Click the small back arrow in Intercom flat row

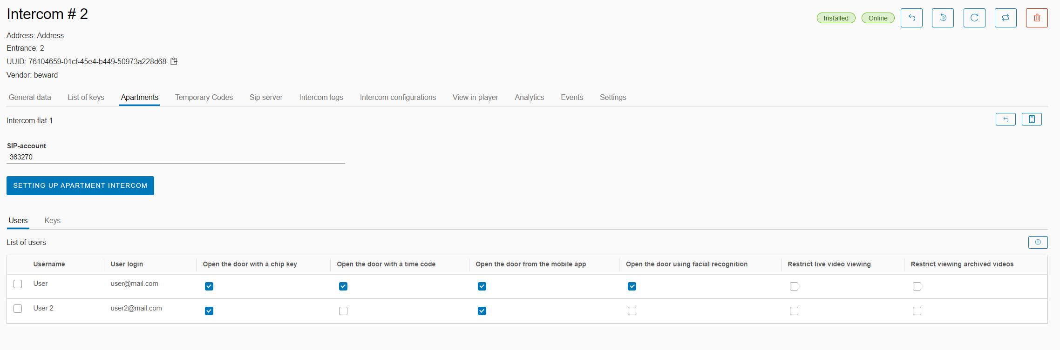[1006, 119]
